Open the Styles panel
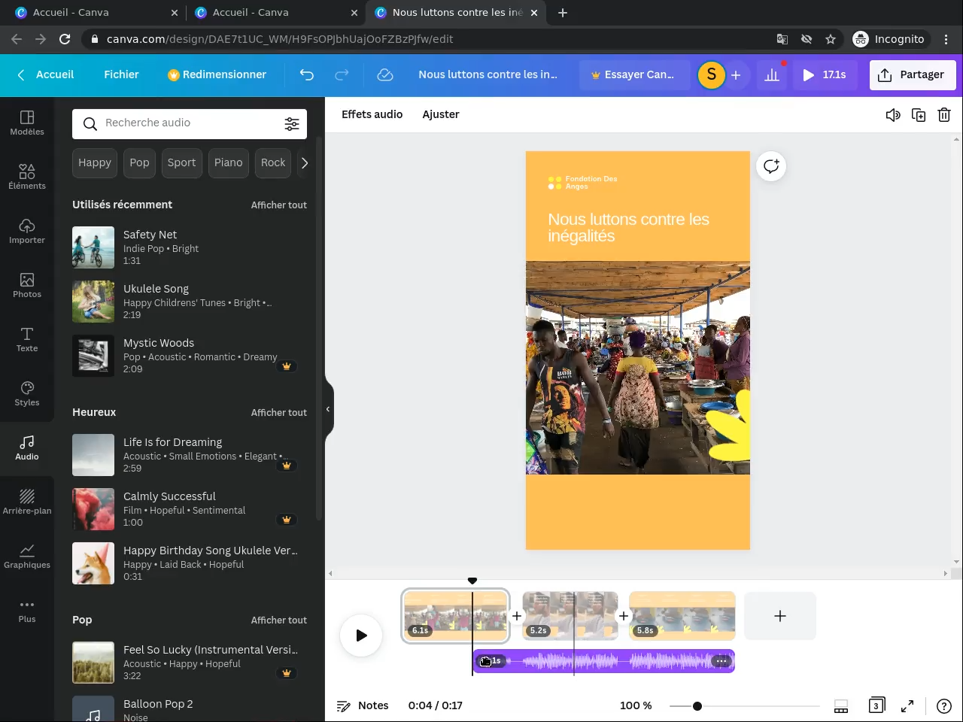 (27, 393)
